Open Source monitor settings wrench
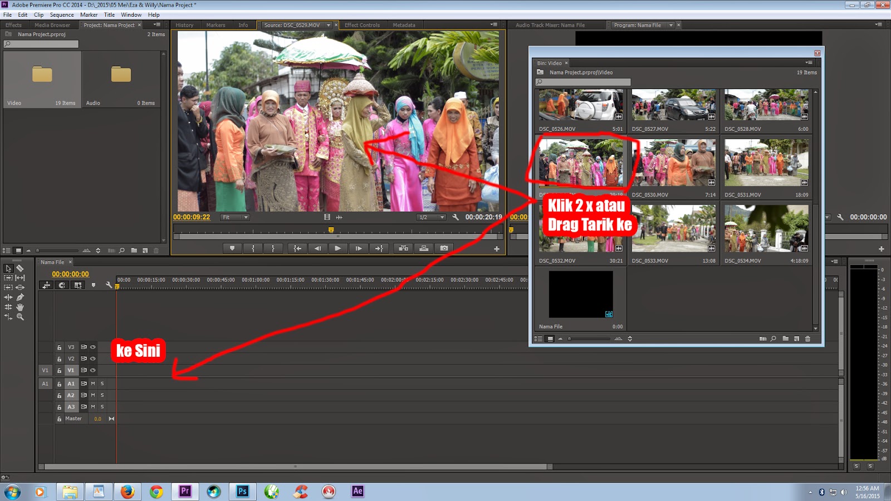Viewport: 891px width, 501px height. [x=455, y=217]
